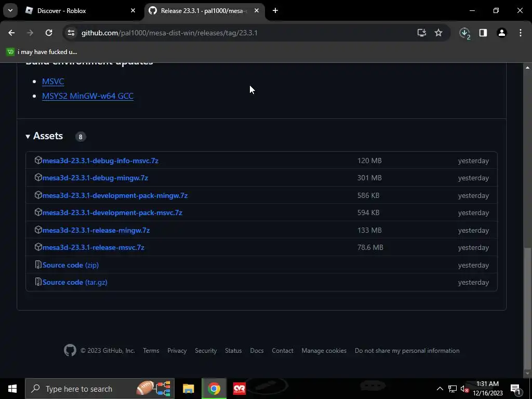Open the tab search dropdown arrow
The height and width of the screenshot is (399, 532).
coord(10,10)
